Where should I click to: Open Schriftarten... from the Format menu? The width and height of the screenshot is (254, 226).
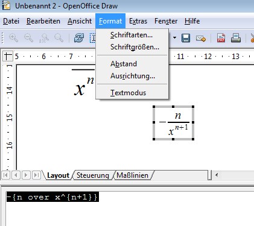pos(132,35)
